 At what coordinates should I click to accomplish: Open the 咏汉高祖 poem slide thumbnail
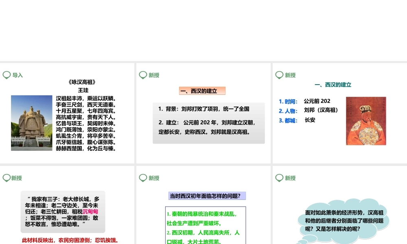coord(67,113)
